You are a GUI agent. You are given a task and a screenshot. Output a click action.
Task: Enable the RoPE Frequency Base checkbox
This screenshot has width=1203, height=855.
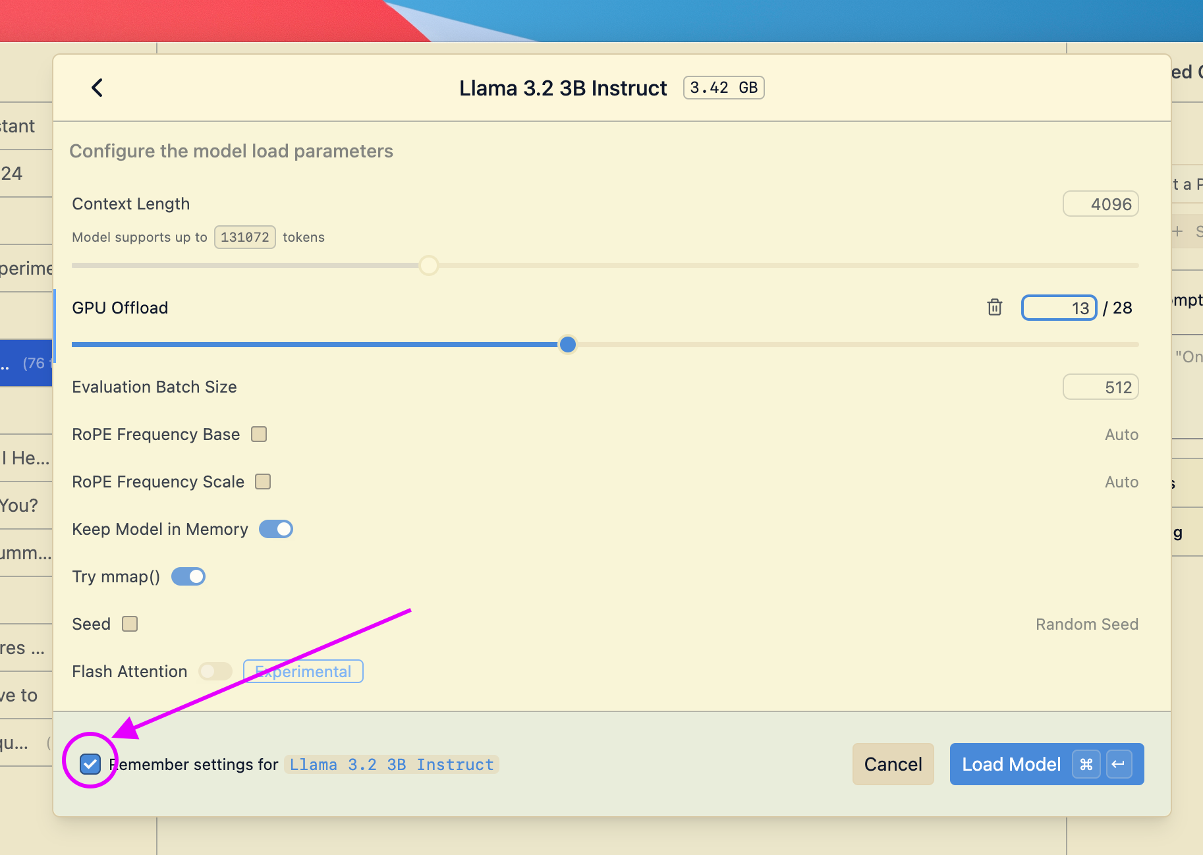pos(259,434)
